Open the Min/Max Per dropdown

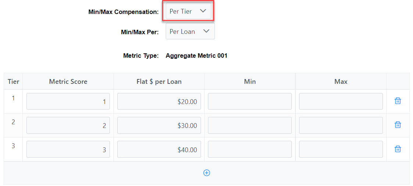point(190,31)
